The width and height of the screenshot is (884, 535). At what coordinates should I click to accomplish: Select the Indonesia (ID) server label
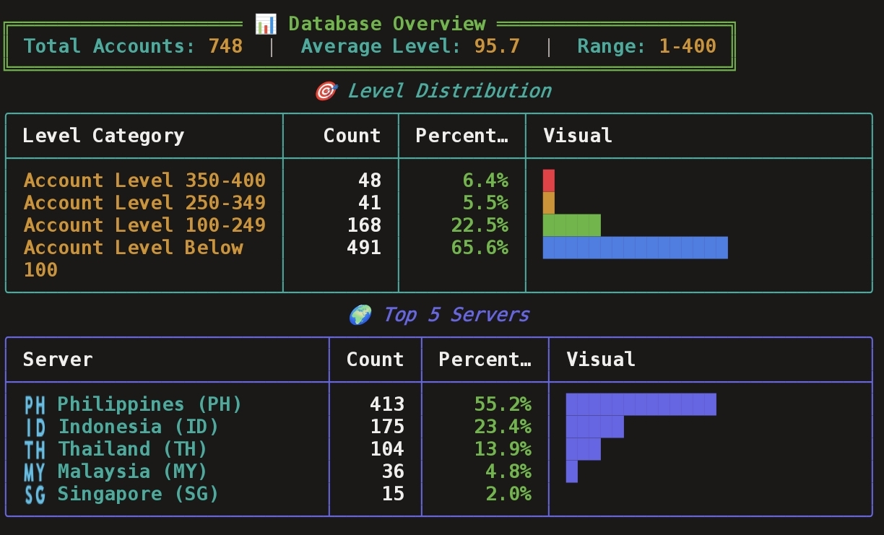point(138,427)
